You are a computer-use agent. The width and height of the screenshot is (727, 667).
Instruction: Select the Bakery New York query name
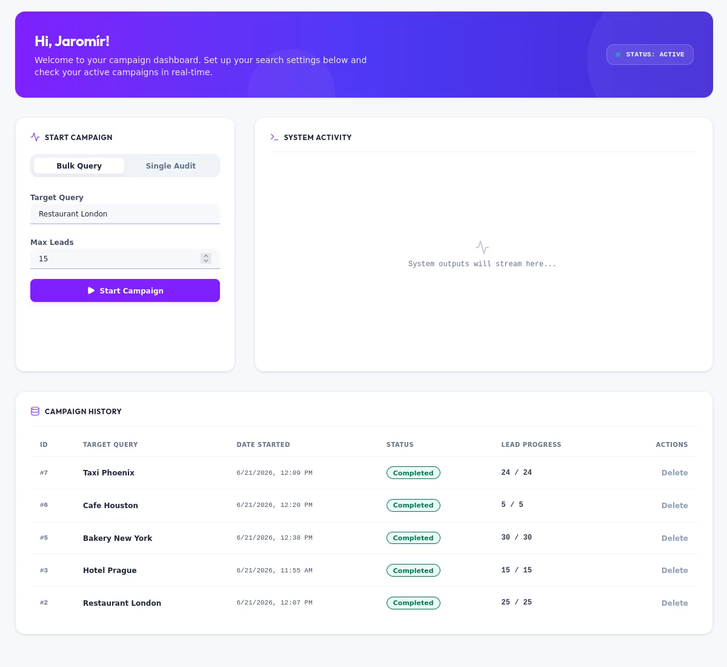pos(118,538)
